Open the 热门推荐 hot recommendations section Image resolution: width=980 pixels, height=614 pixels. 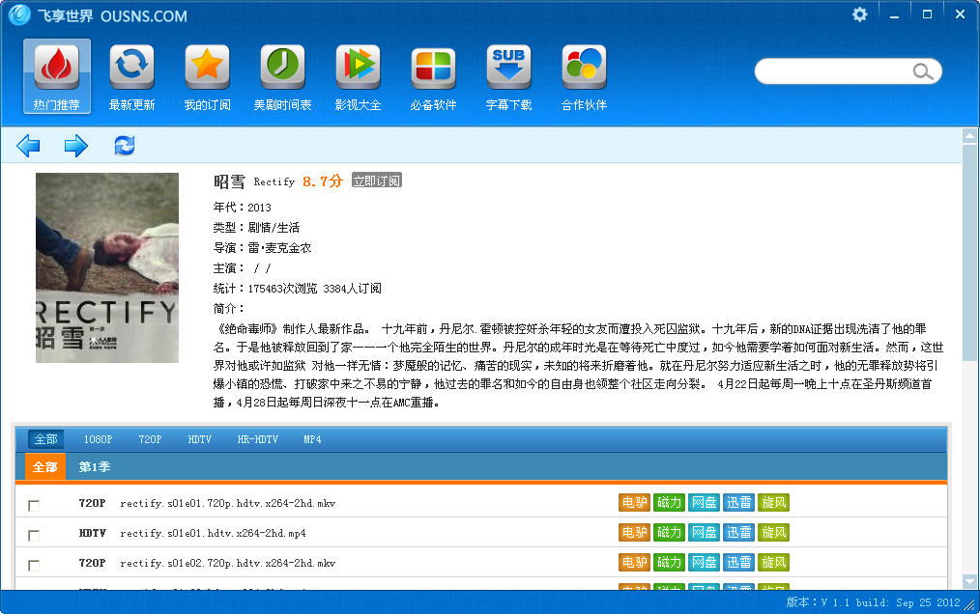57,76
